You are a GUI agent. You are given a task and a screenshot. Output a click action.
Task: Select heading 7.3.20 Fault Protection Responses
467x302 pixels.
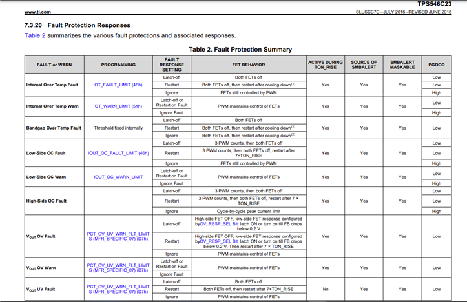coord(78,25)
